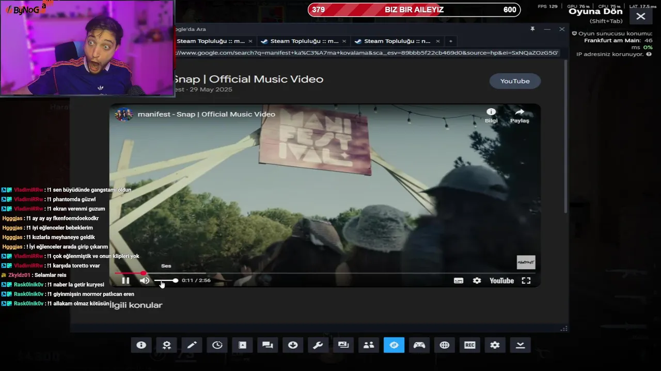The width and height of the screenshot is (661, 371).
Task: Close the third Steam Topluluğu tab
Action: [438, 41]
